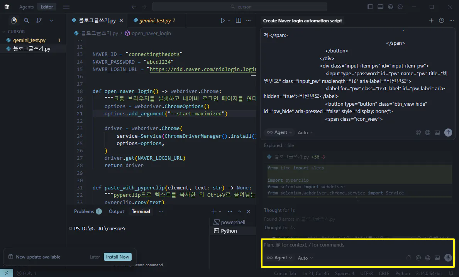
Task: Run the Python file with the play icon
Action: 223,20
